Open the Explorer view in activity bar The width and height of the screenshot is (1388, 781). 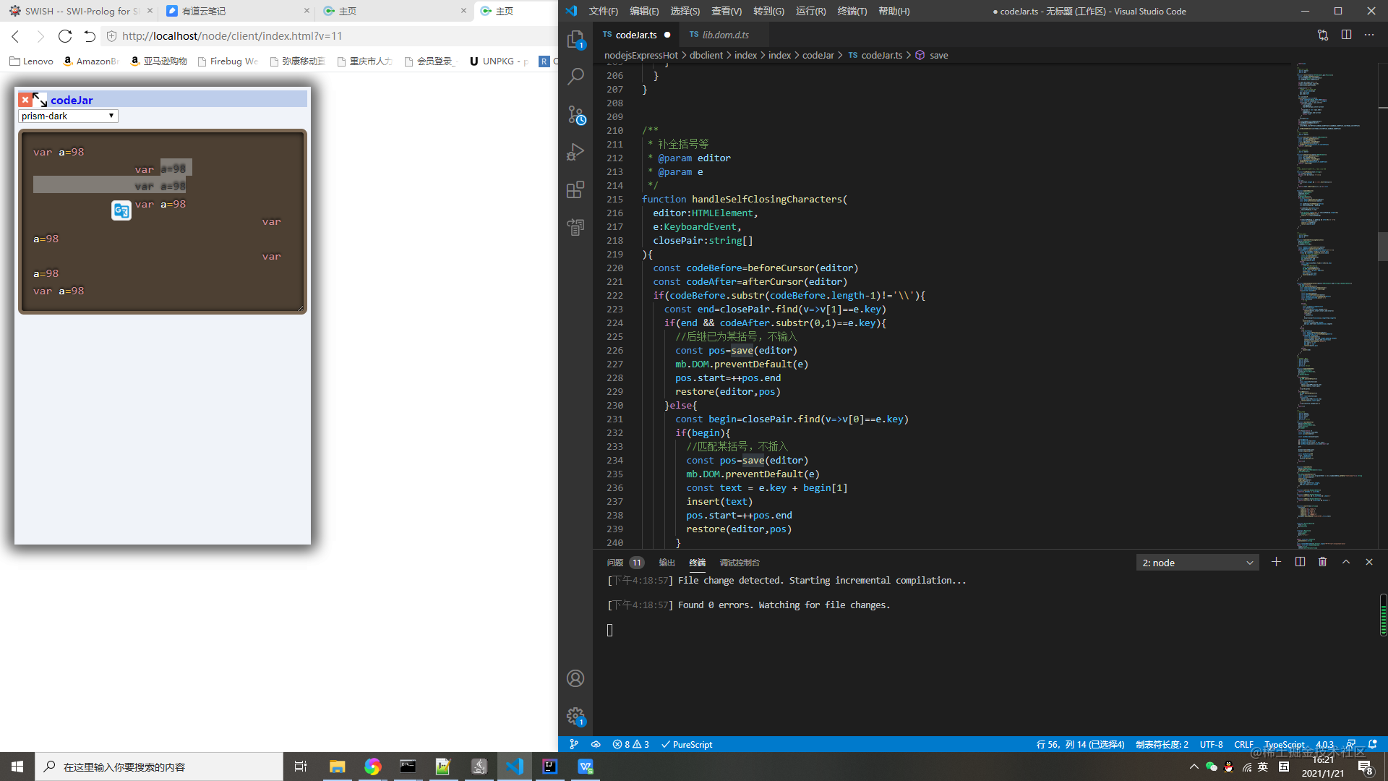575,40
